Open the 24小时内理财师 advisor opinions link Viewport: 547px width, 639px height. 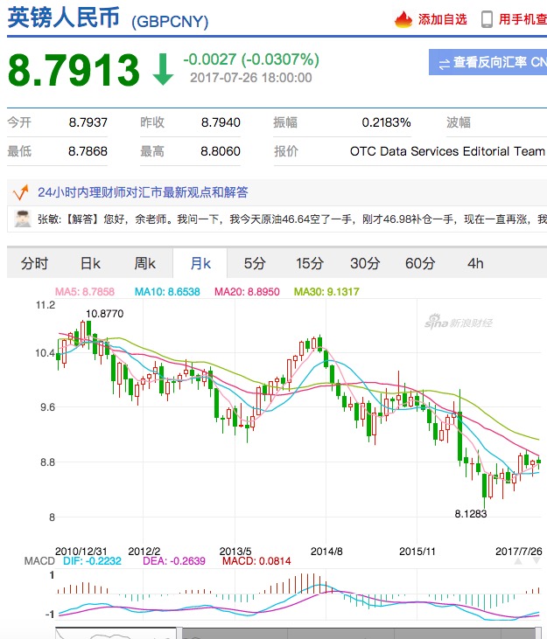coord(143,192)
